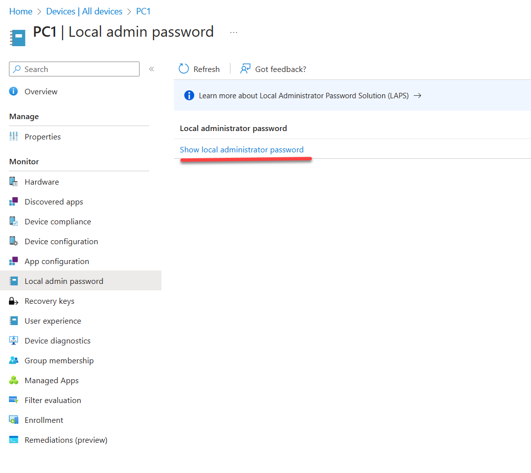The width and height of the screenshot is (531, 473).
Task: Open Device compliance via its icon
Action: click(14, 221)
